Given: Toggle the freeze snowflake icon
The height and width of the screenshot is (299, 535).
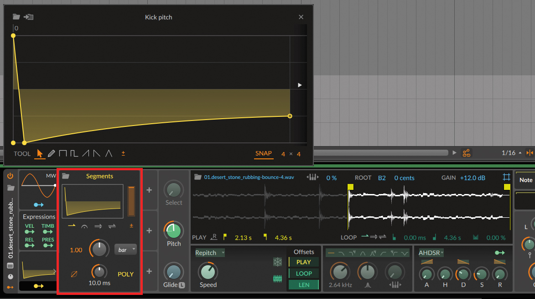Looking at the screenshot, I should click(x=277, y=262).
